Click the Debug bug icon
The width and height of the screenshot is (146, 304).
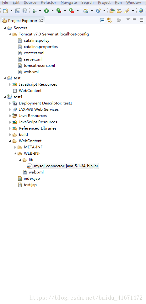(34, 11)
